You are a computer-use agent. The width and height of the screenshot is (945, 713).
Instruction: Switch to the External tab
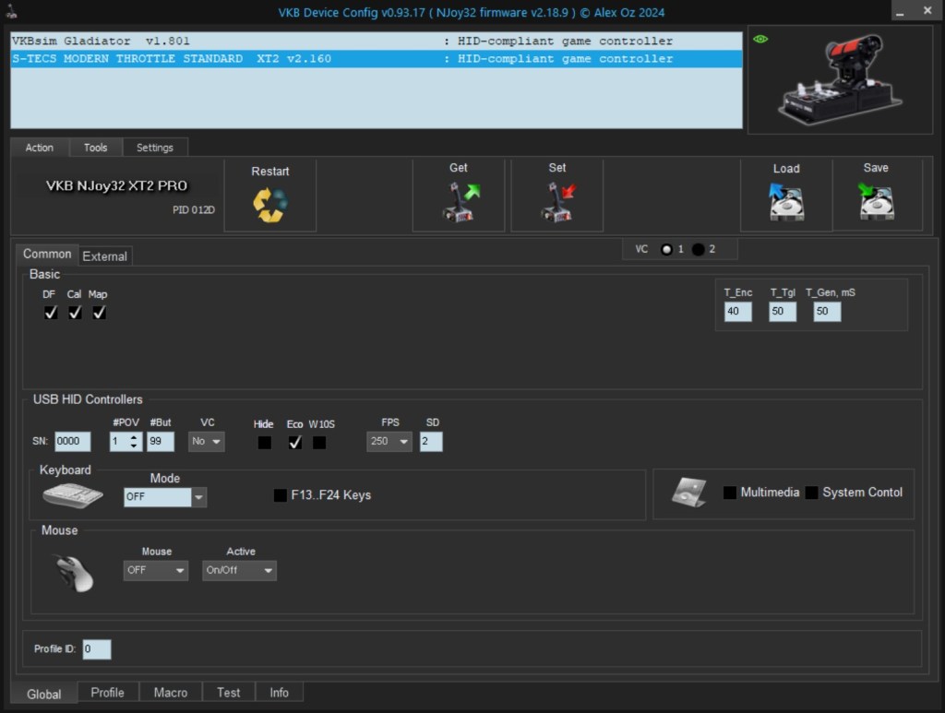pos(105,255)
